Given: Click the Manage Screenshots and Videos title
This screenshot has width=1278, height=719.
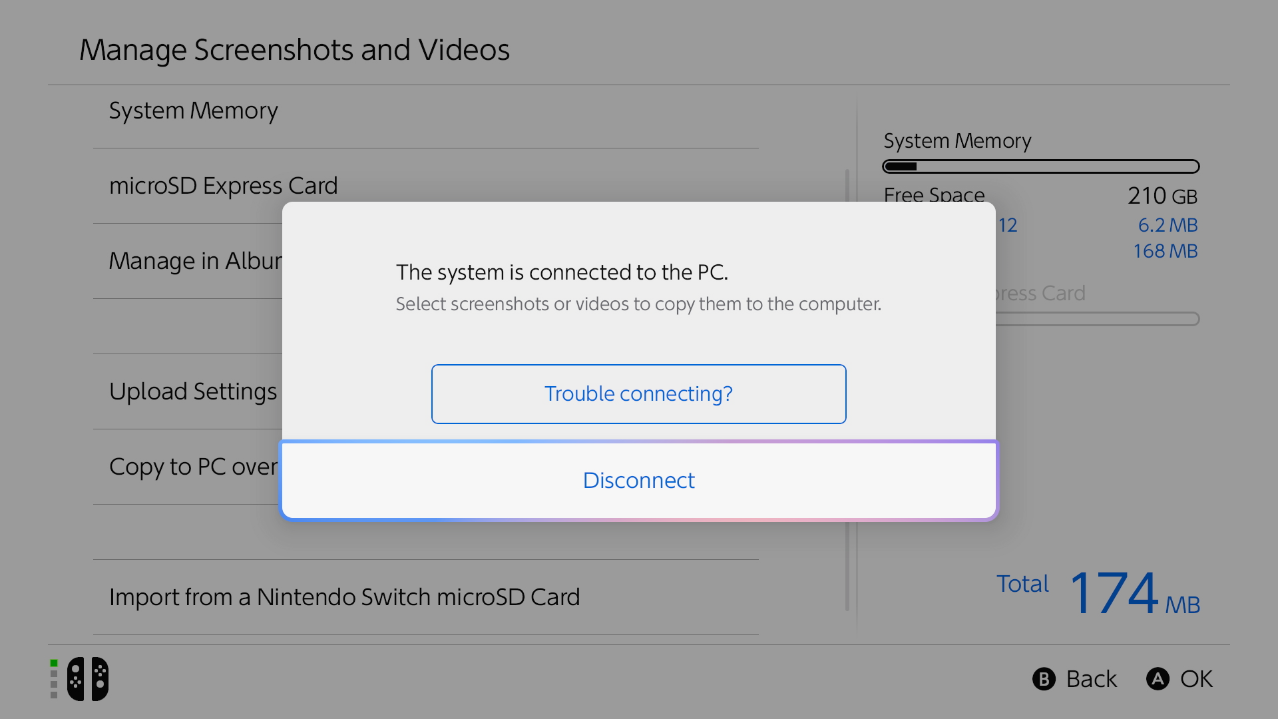Looking at the screenshot, I should coord(295,49).
